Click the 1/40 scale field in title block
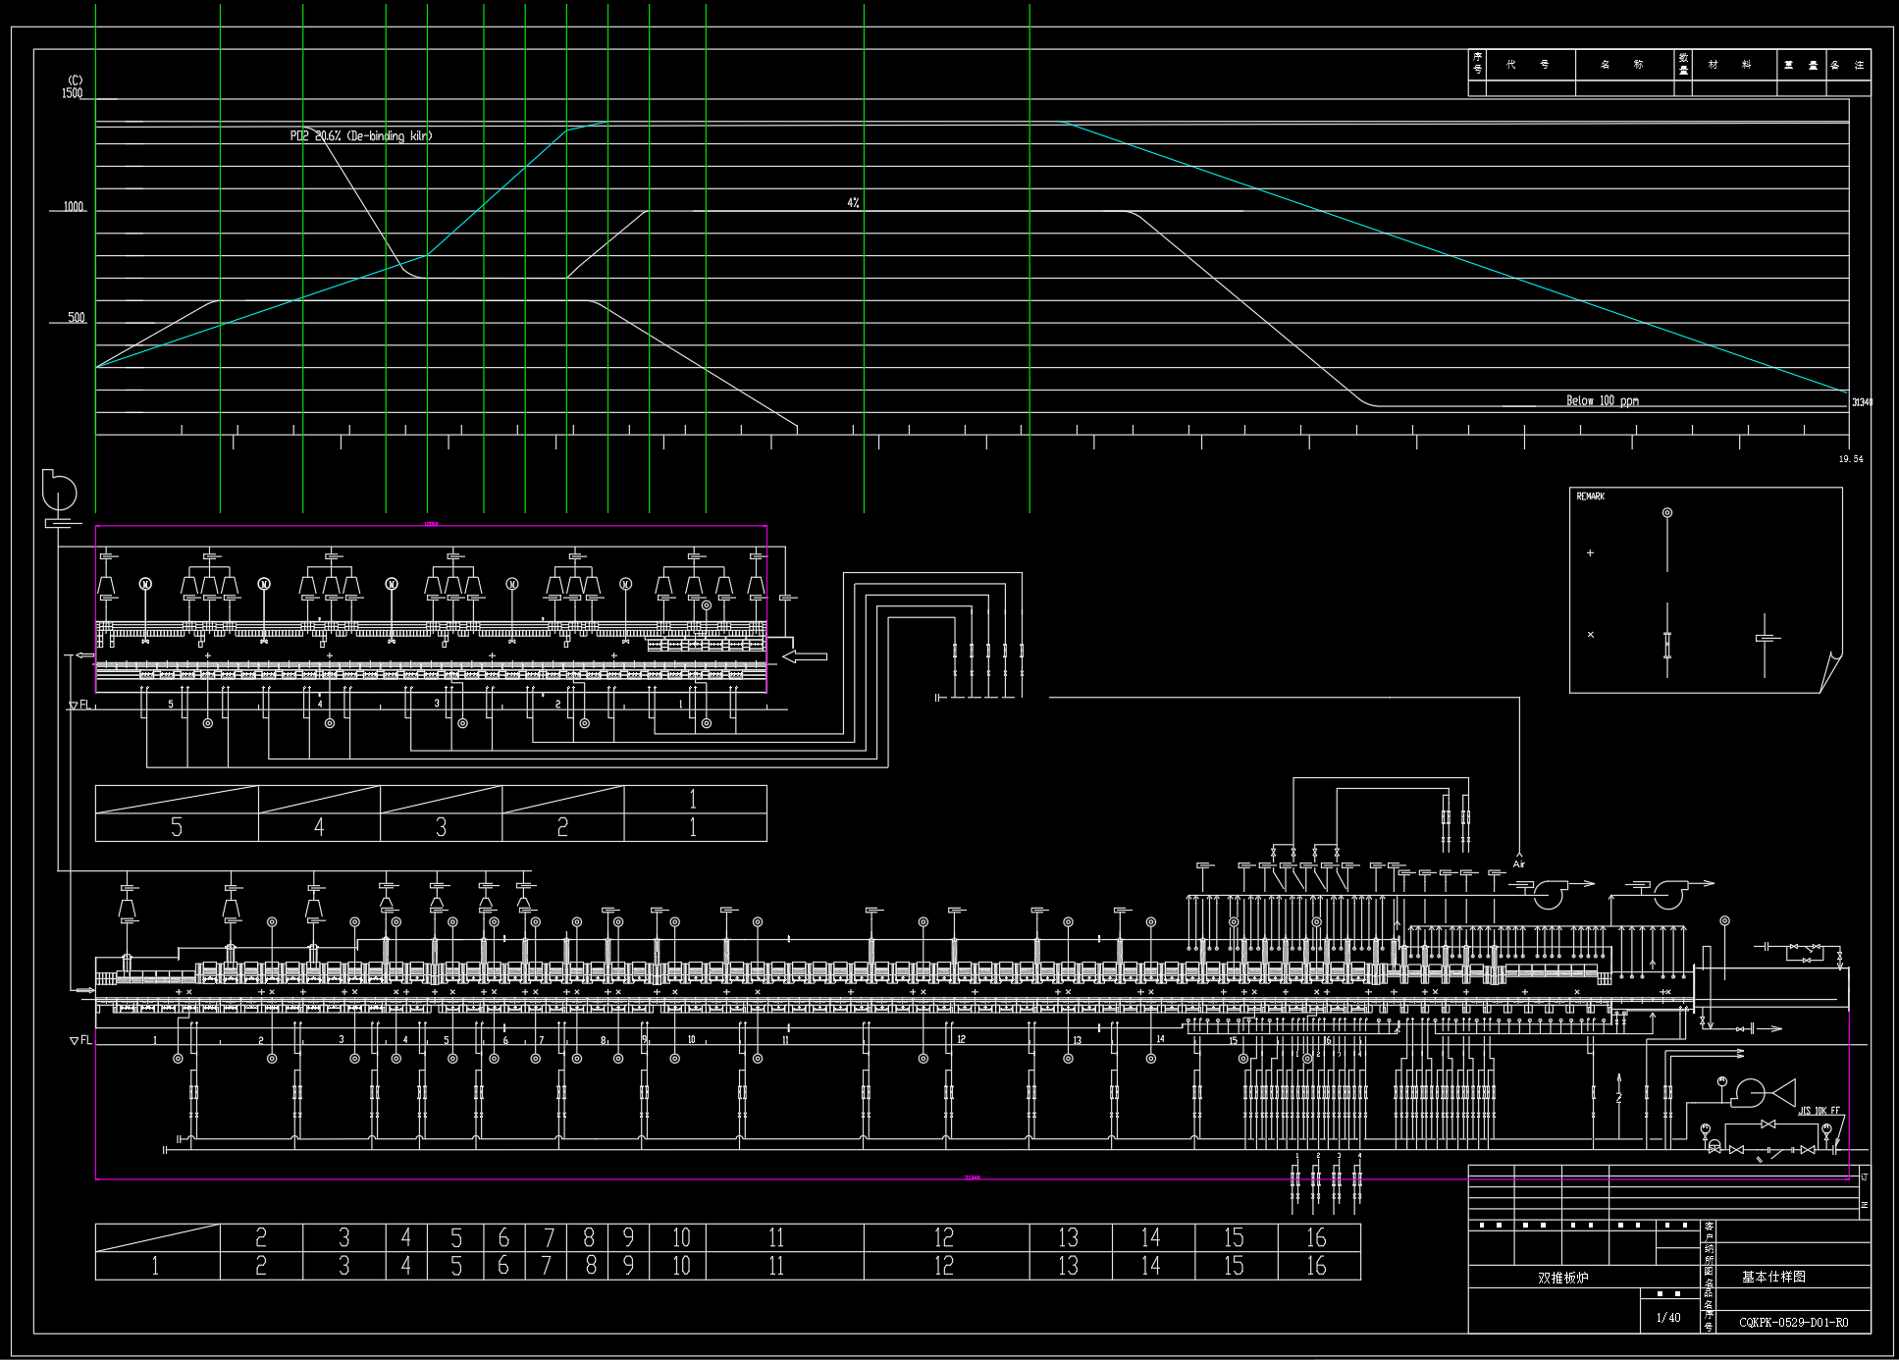Image resolution: width=1899 pixels, height=1360 pixels. click(1668, 1318)
